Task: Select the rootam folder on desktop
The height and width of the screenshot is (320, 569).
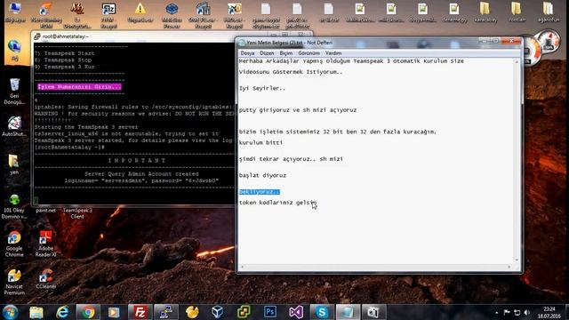Action: [517, 12]
